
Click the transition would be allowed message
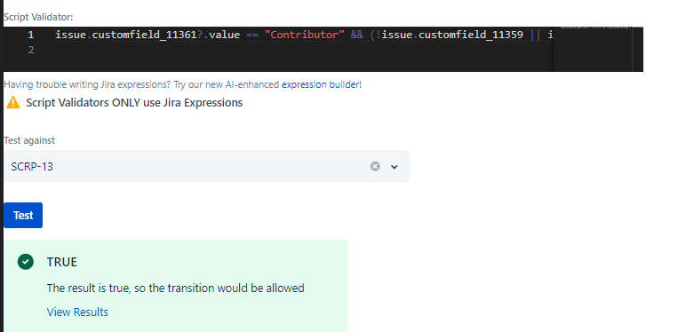click(176, 288)
